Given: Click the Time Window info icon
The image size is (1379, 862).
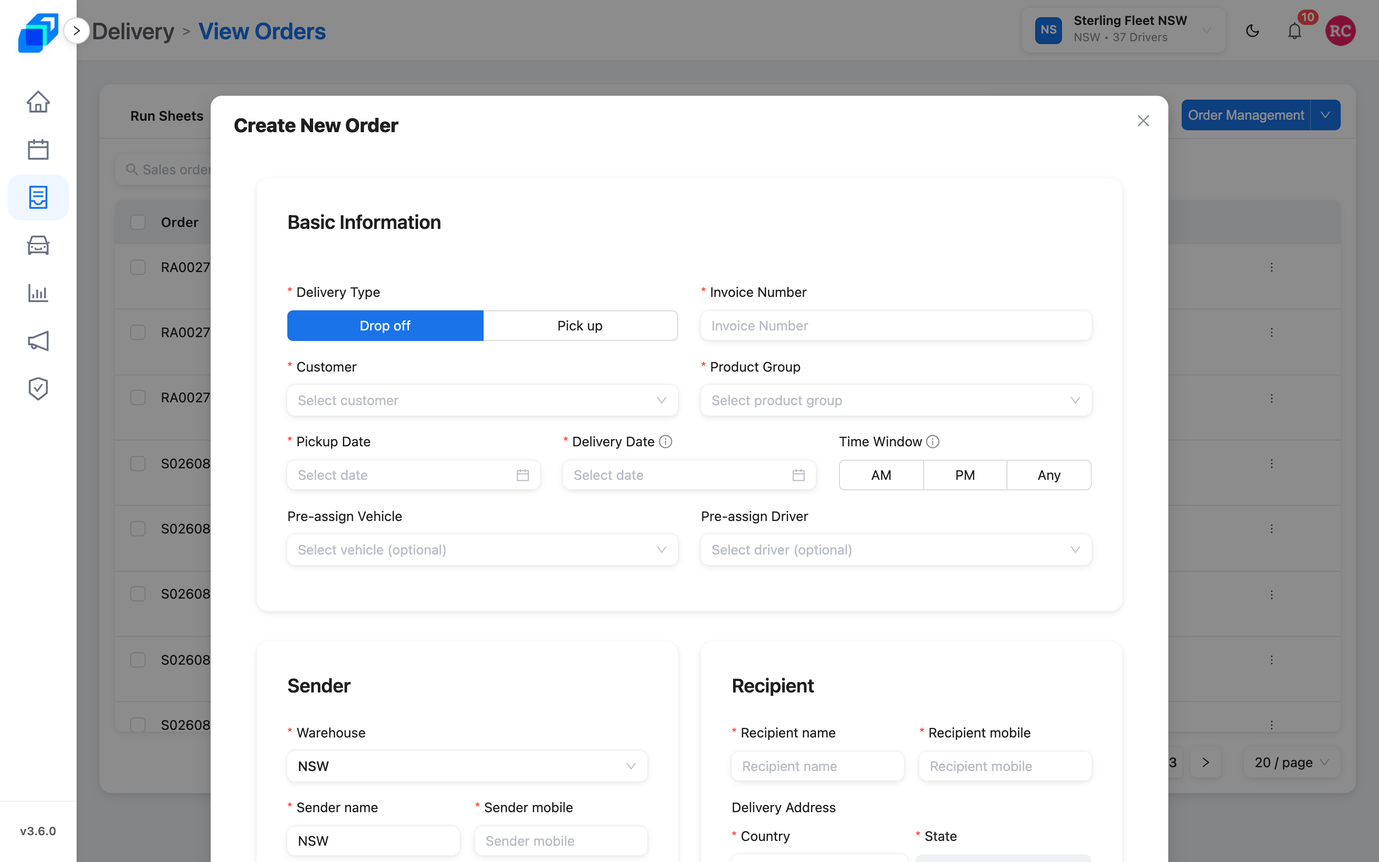Looking at the screenshot, I should pos(933,441).
